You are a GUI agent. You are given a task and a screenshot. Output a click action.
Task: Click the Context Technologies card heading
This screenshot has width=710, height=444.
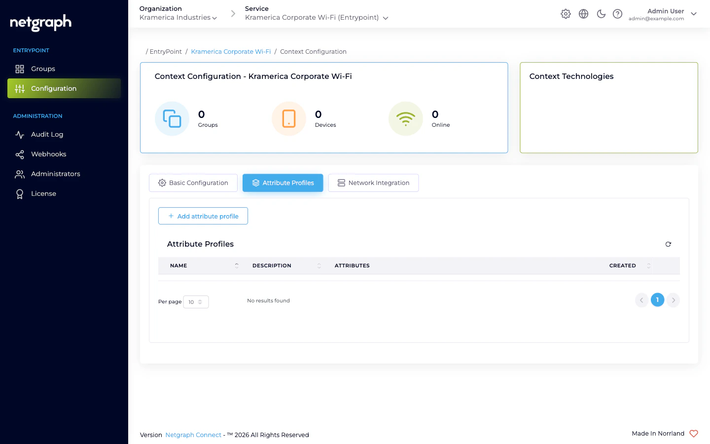pos(571,76)
